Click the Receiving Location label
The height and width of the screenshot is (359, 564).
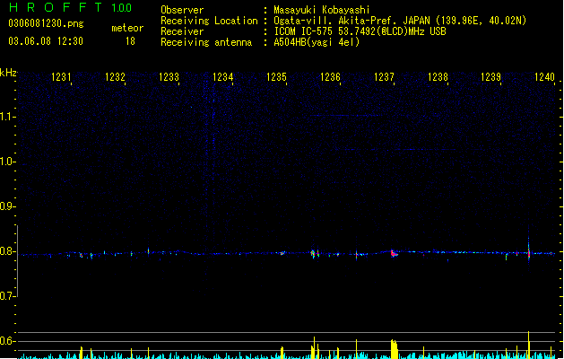(x=209, y=21)
